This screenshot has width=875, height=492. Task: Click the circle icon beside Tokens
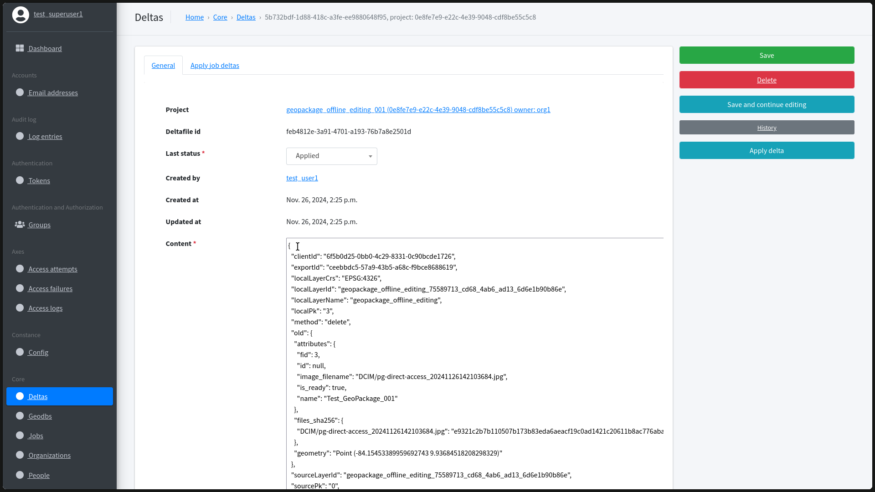[20, 180]
